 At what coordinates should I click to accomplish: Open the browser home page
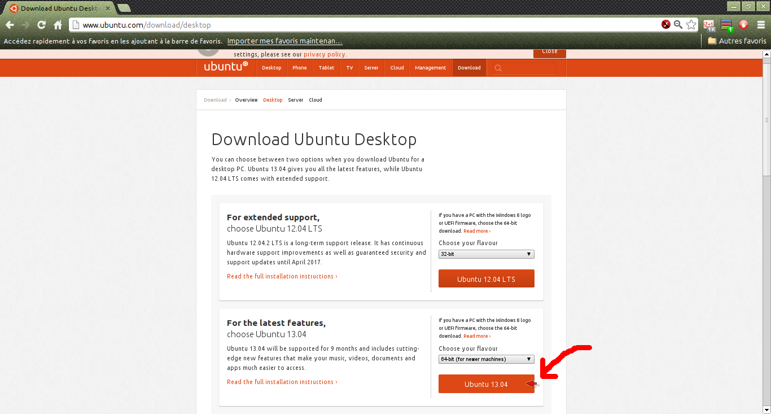pyautogui.click(x=58, y=25)
